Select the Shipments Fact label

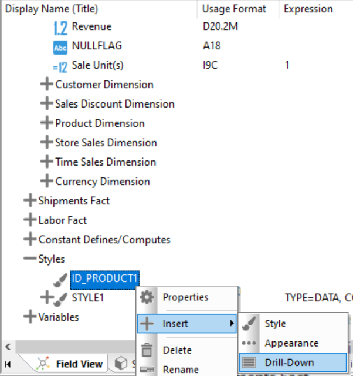point(74,201)
